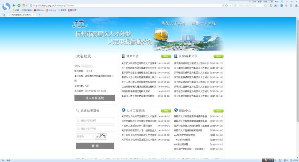Click the download arrow icon in toolbar
The width and height of the screenshot is (299, 162).
click(296, 6)
